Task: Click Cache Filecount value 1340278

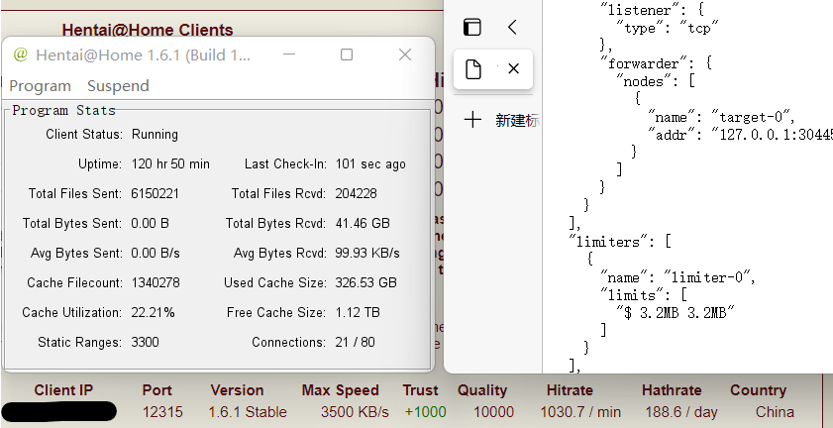Action: point(156,282)
